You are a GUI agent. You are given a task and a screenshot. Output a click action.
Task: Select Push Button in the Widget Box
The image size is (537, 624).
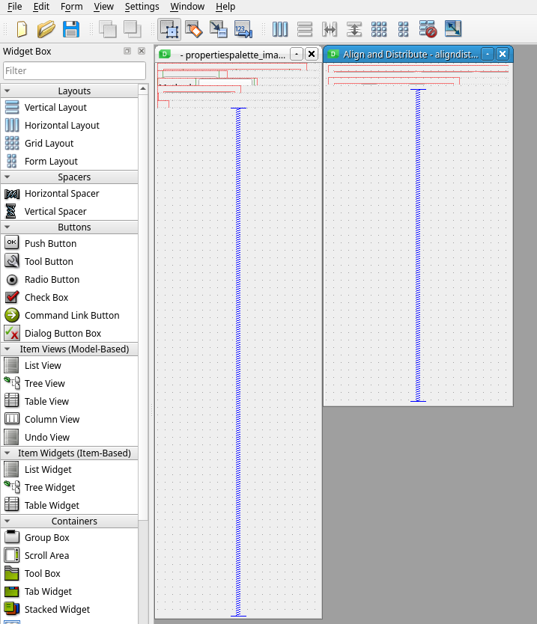pos(50,243)
